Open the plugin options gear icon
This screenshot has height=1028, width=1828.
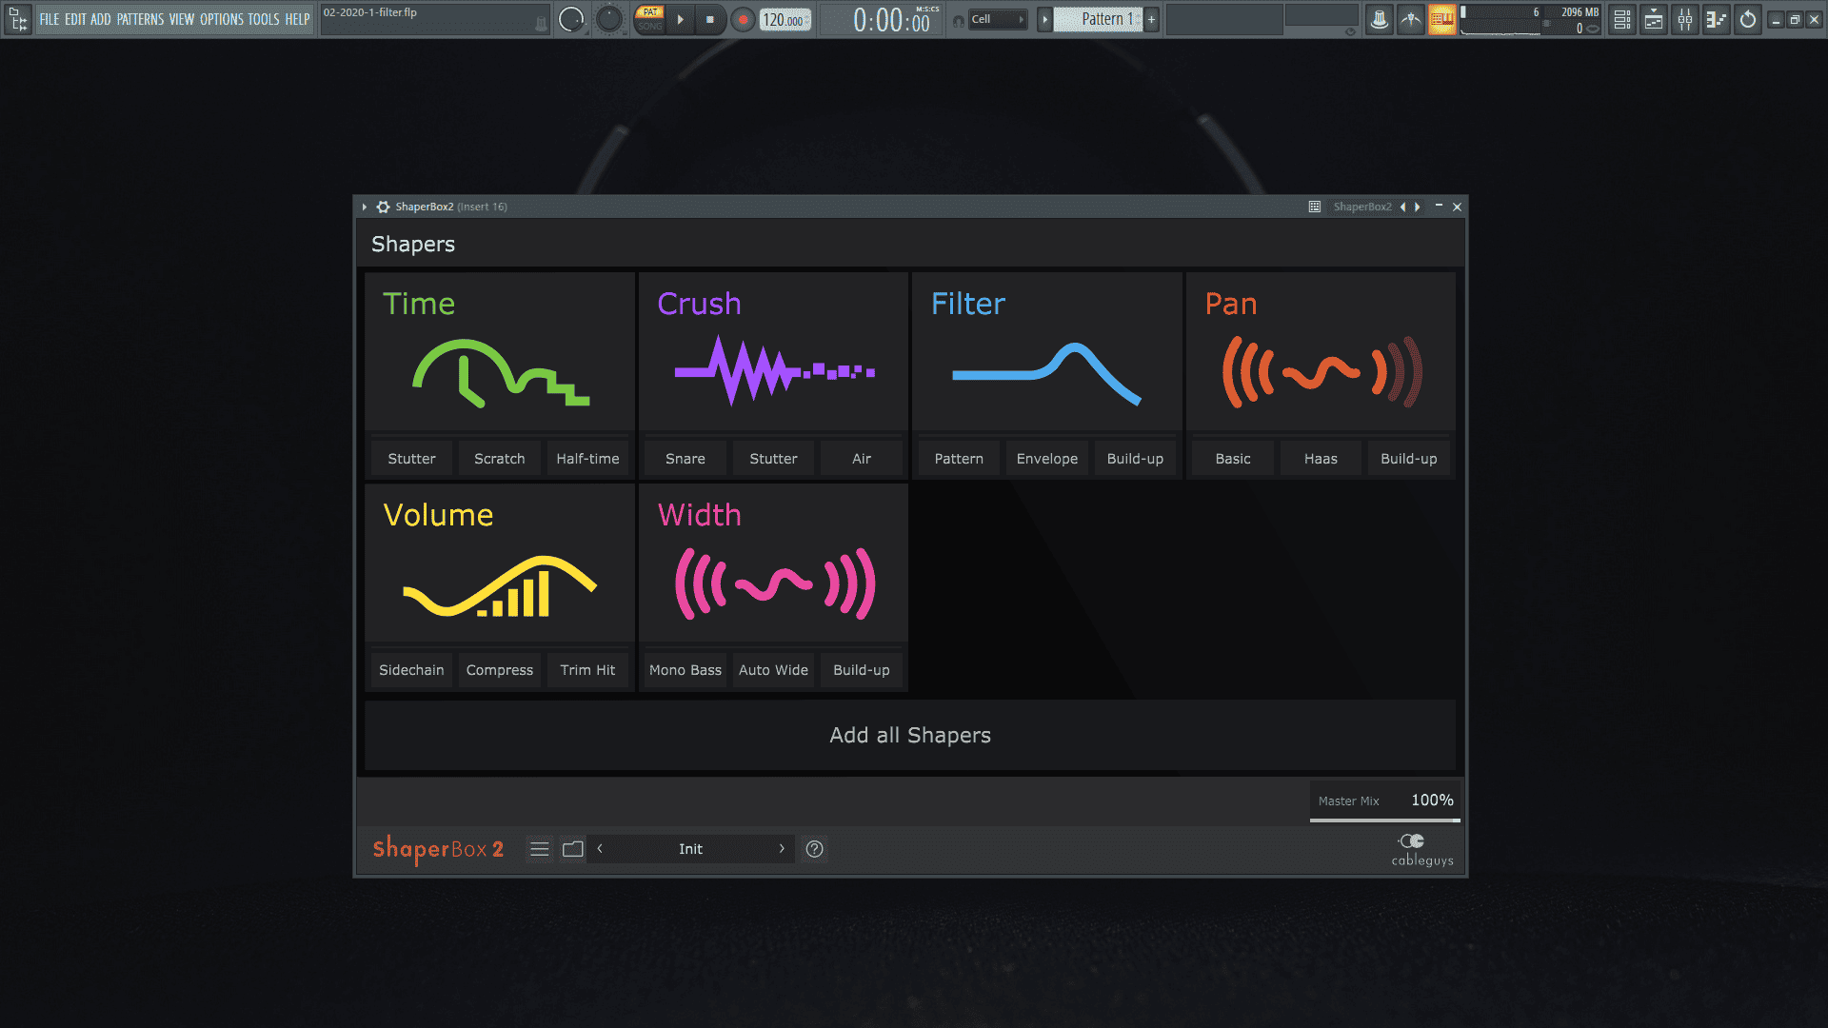click(383, 207)
